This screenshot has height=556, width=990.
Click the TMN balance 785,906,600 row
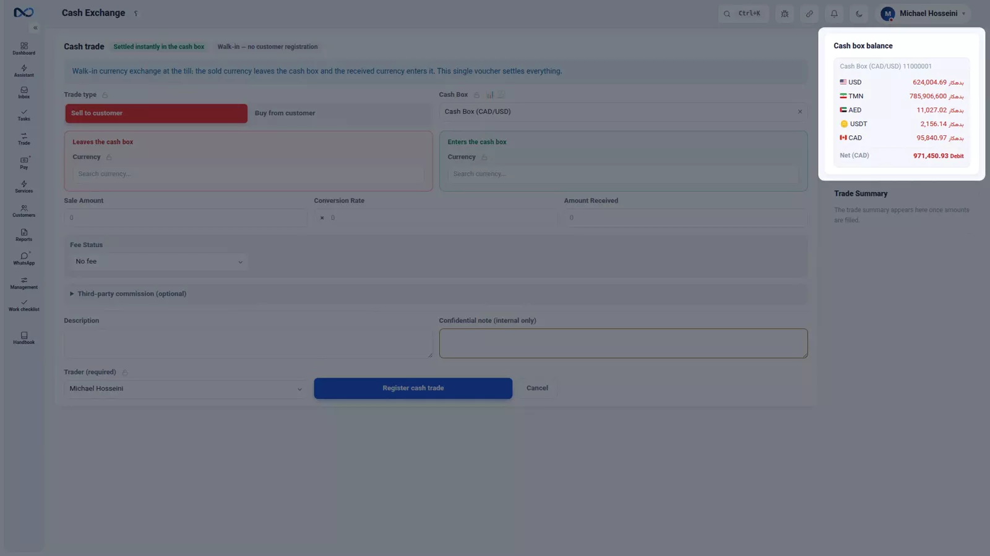tap(901, 96)
